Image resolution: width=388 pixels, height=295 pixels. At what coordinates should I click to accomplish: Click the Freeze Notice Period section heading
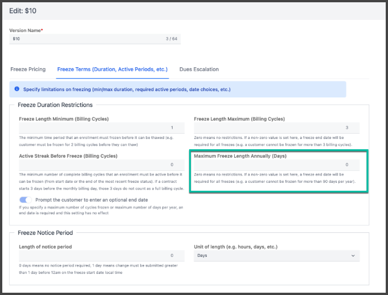(x=46, y=232)
